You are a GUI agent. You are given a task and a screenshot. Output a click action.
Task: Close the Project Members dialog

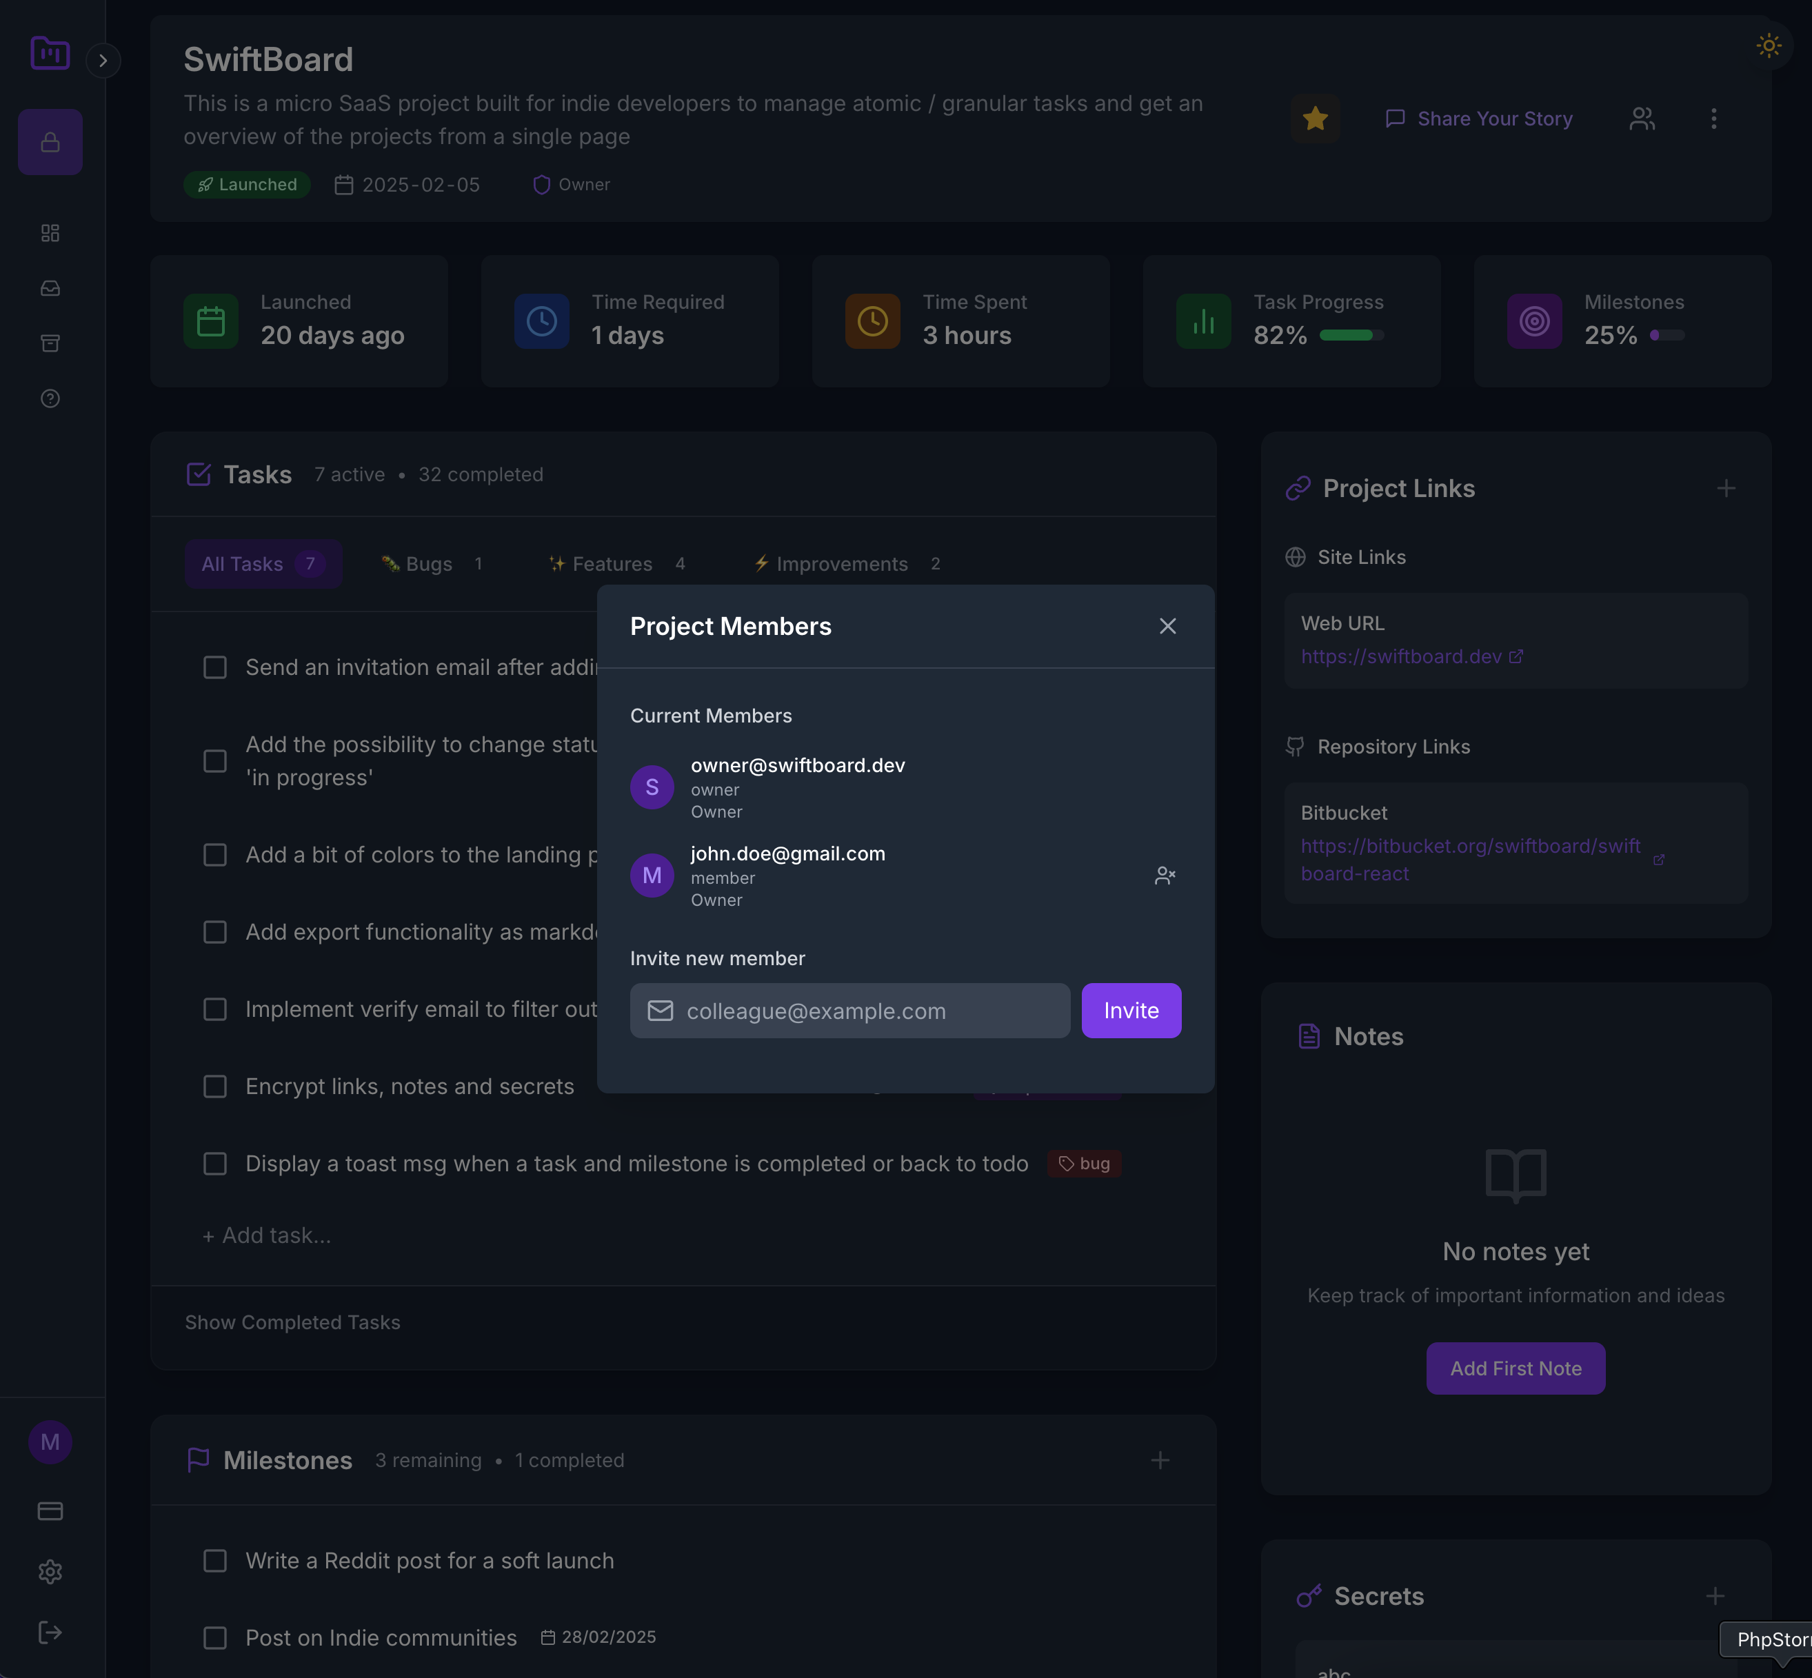1167,627
